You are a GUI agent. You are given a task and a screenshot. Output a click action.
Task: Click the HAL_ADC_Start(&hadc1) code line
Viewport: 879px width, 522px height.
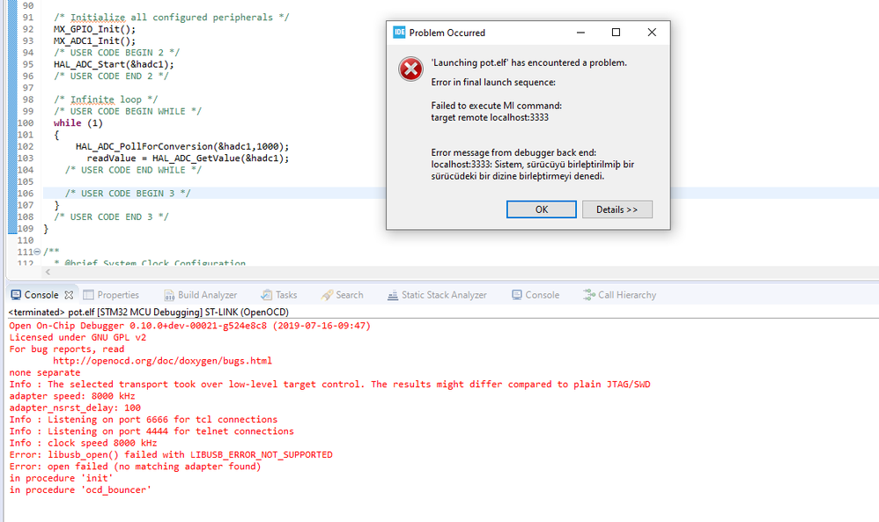[114, 64]
